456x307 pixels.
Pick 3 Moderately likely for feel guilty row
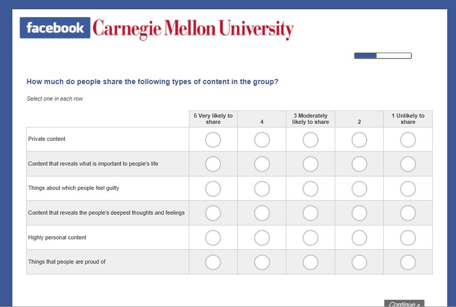coord(311,189)
